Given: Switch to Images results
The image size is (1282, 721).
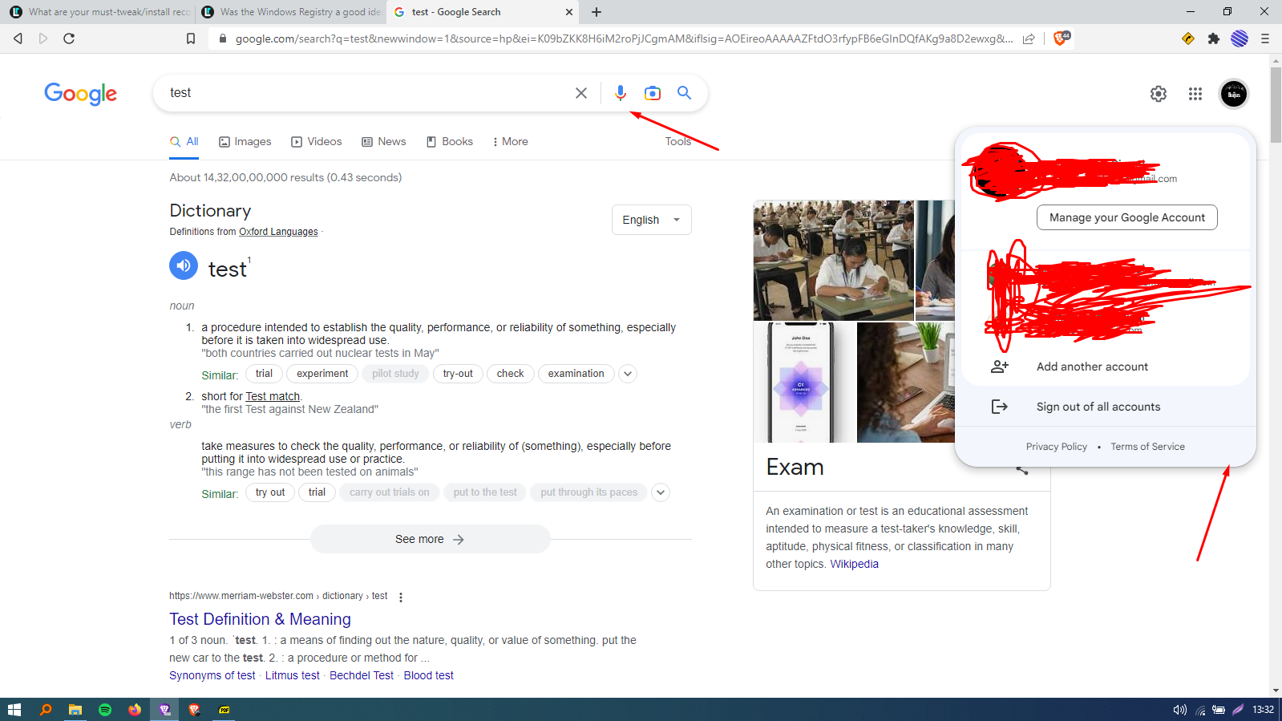Looking at the screenshot, I should click(245, 141).
